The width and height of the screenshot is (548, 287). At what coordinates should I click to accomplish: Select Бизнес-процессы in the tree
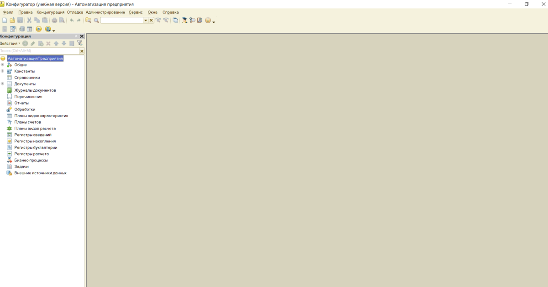pos(31,160)
